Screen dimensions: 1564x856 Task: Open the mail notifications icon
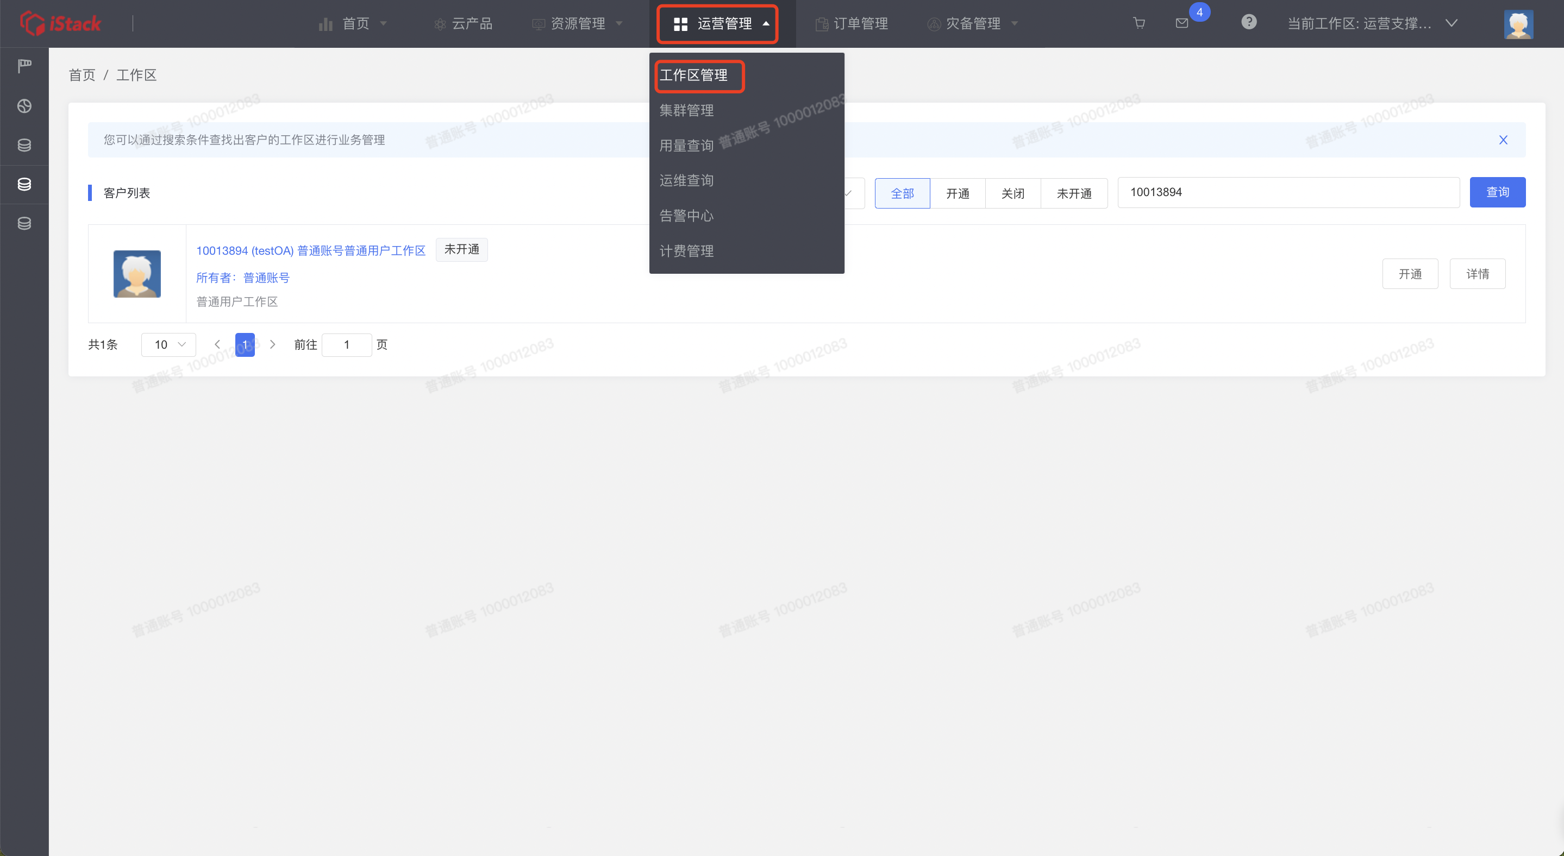click(1181, 24)
